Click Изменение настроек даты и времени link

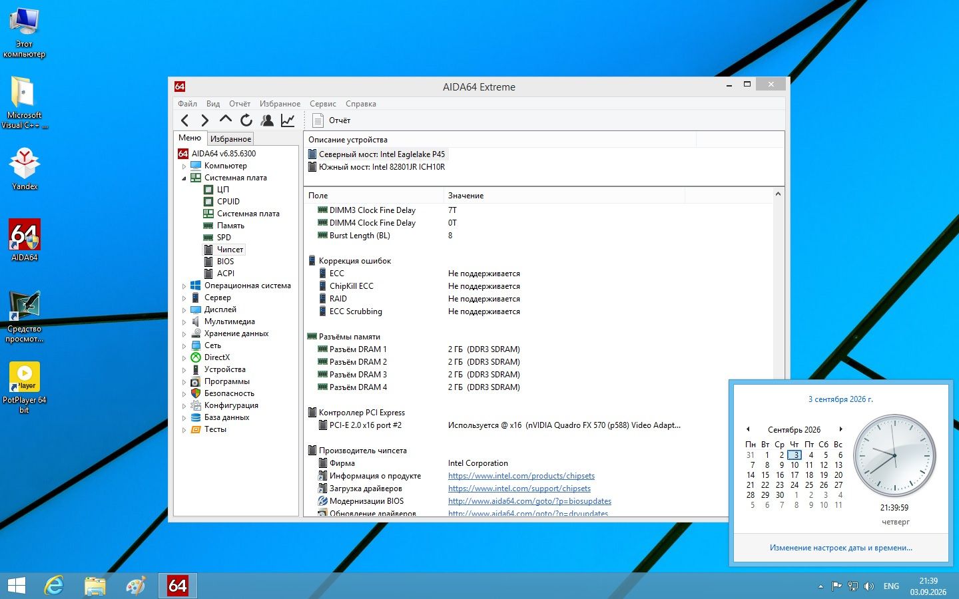click(x=841, y=548)
